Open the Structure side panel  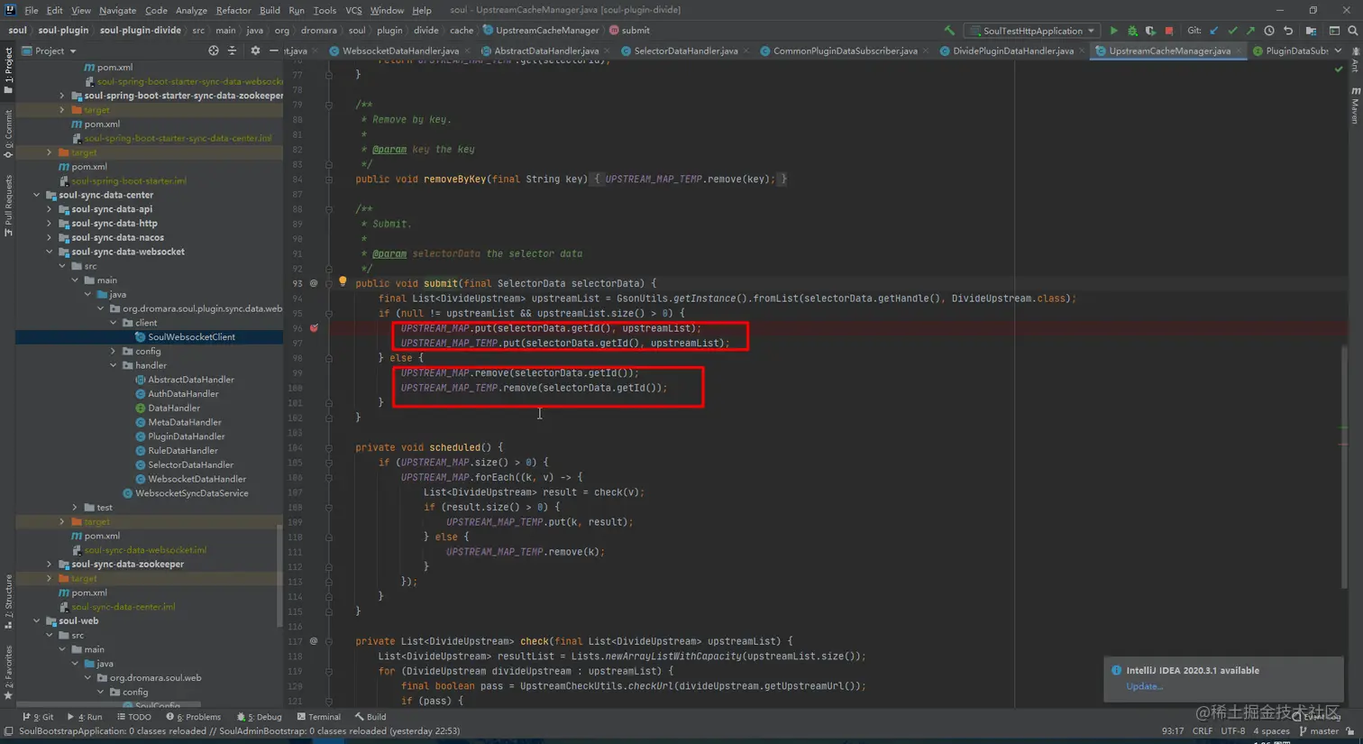pos(8,602)
